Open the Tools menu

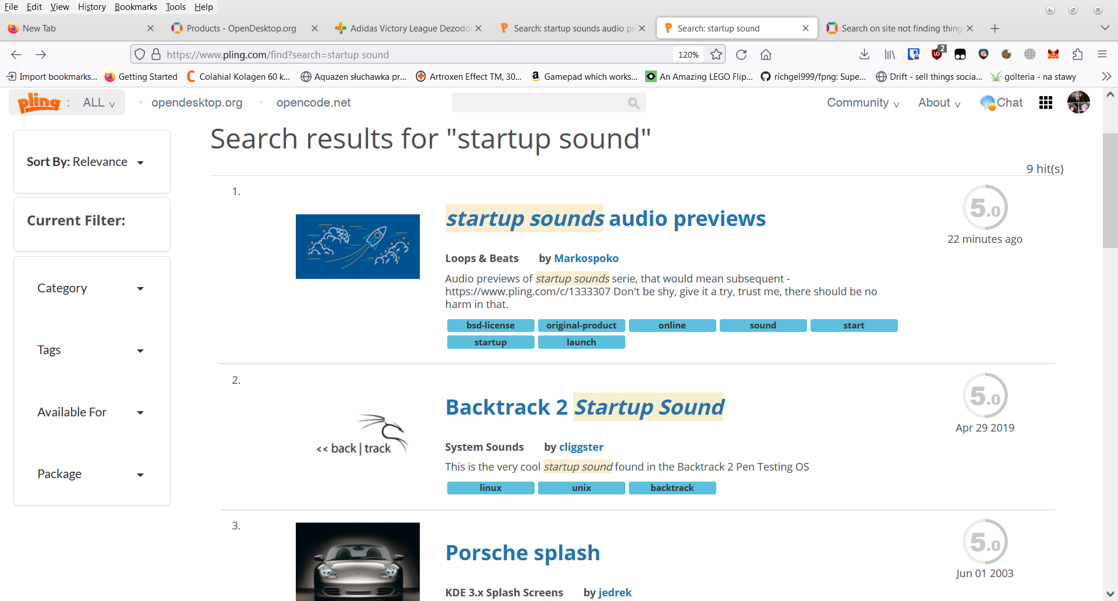coord(175,6)
